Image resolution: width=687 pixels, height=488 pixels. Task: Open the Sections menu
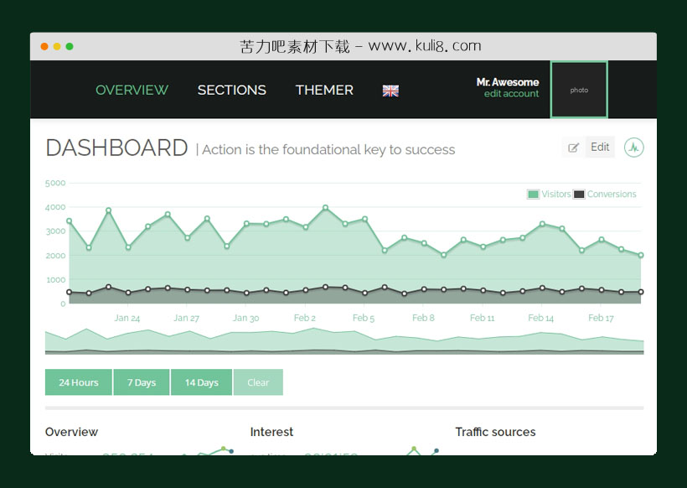click(x=231, y=90)
